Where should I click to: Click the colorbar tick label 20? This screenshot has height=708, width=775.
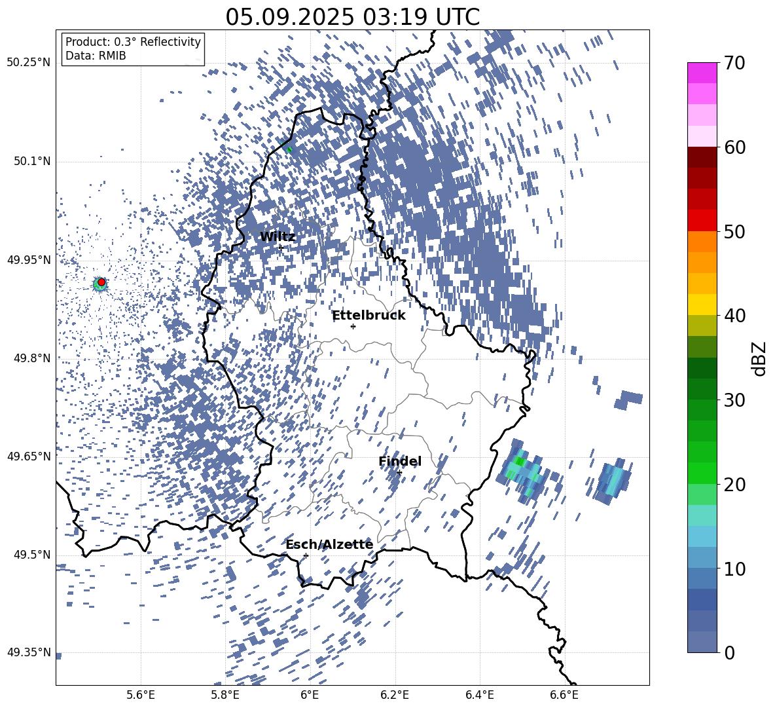[734, 485]
